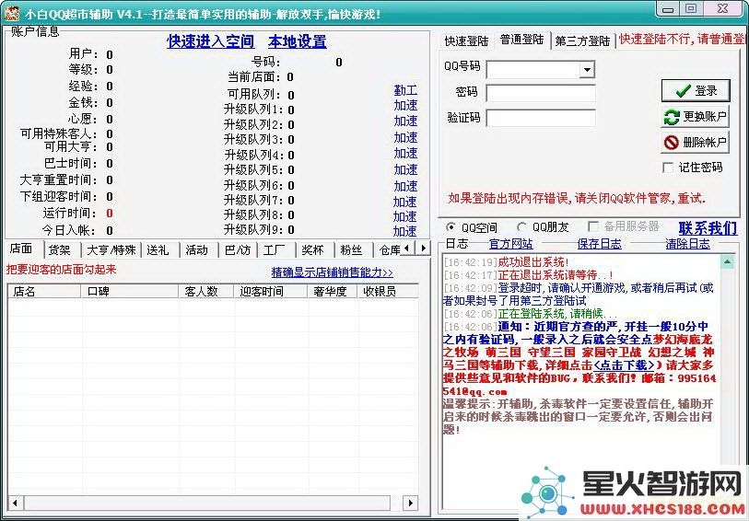
Task: Click the 店名 column header
Action: pyautogui.click(x=45, y=292)
